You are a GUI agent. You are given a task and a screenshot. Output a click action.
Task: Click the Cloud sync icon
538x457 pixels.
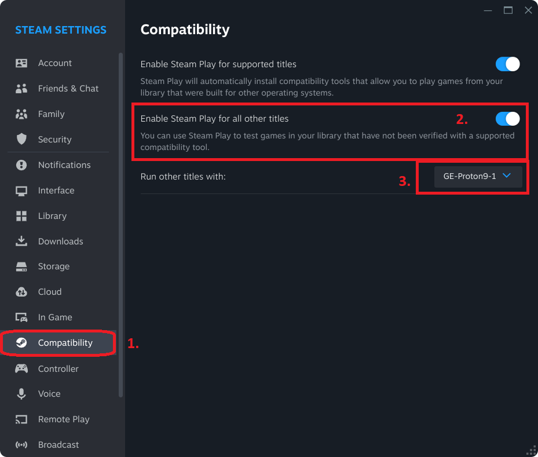[x=21, y=292]
